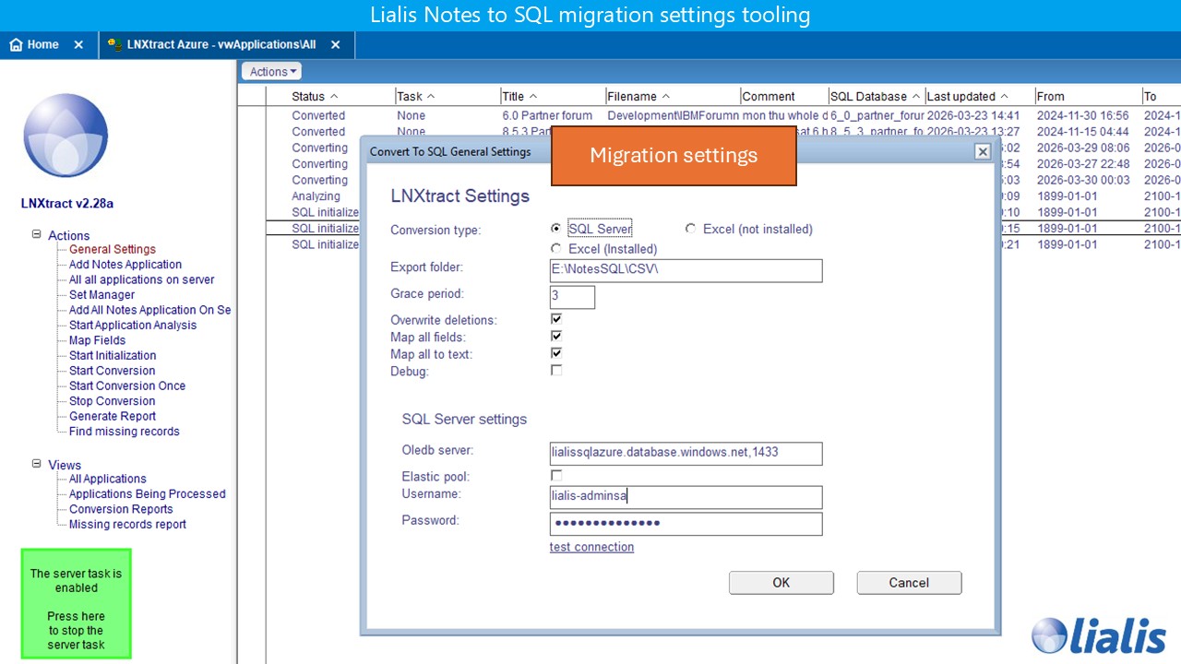Click the sort arrow beside Status column

click(335, 96)
